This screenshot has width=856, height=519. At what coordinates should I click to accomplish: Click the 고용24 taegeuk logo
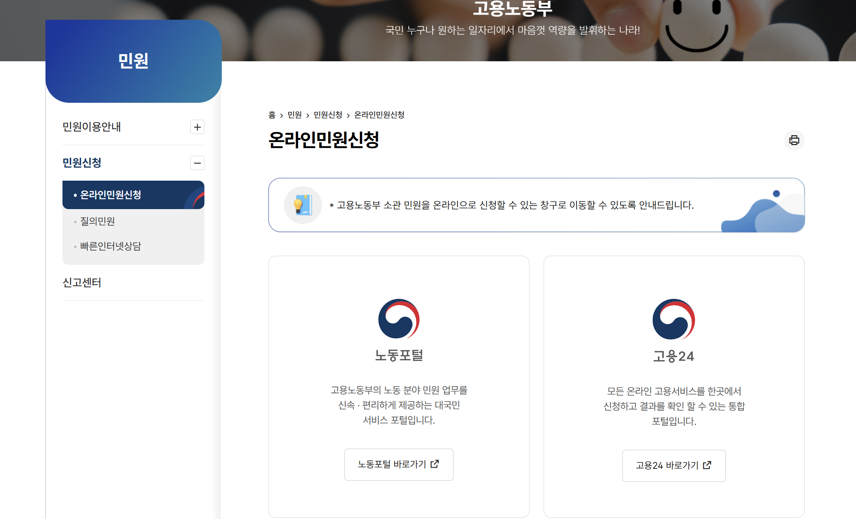673,319
